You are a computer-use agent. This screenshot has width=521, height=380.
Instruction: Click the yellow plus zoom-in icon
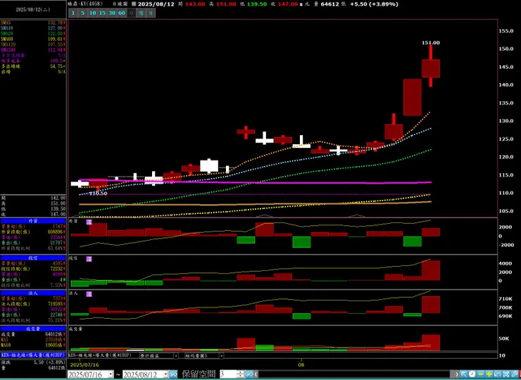click(x=489, y=374)
